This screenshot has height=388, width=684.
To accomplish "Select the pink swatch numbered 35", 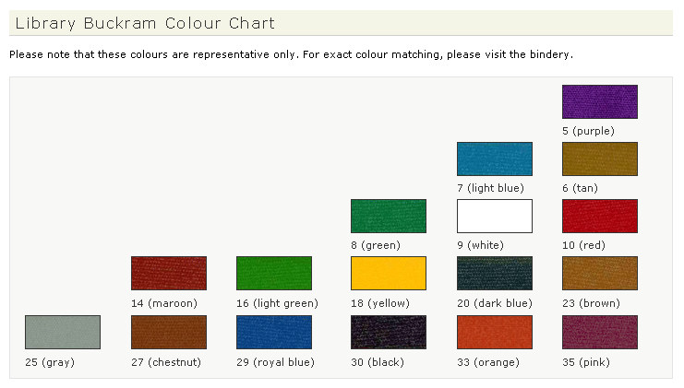I will coord(599,332).
